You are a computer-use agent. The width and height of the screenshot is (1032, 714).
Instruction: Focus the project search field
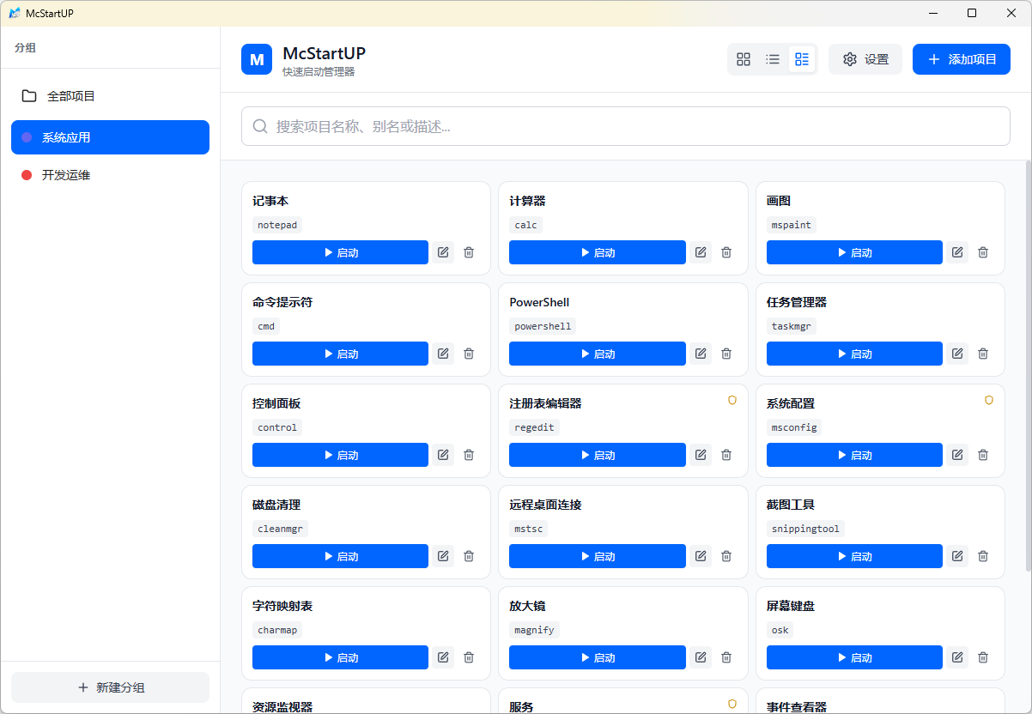tap(625, 126)
